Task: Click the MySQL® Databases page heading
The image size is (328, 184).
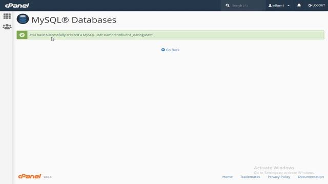Action: point(74,20)
